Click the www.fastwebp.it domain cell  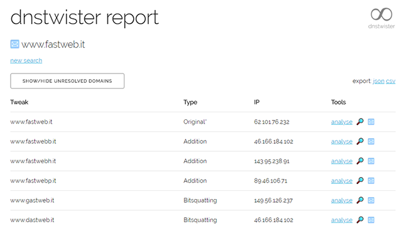point(33,181)
